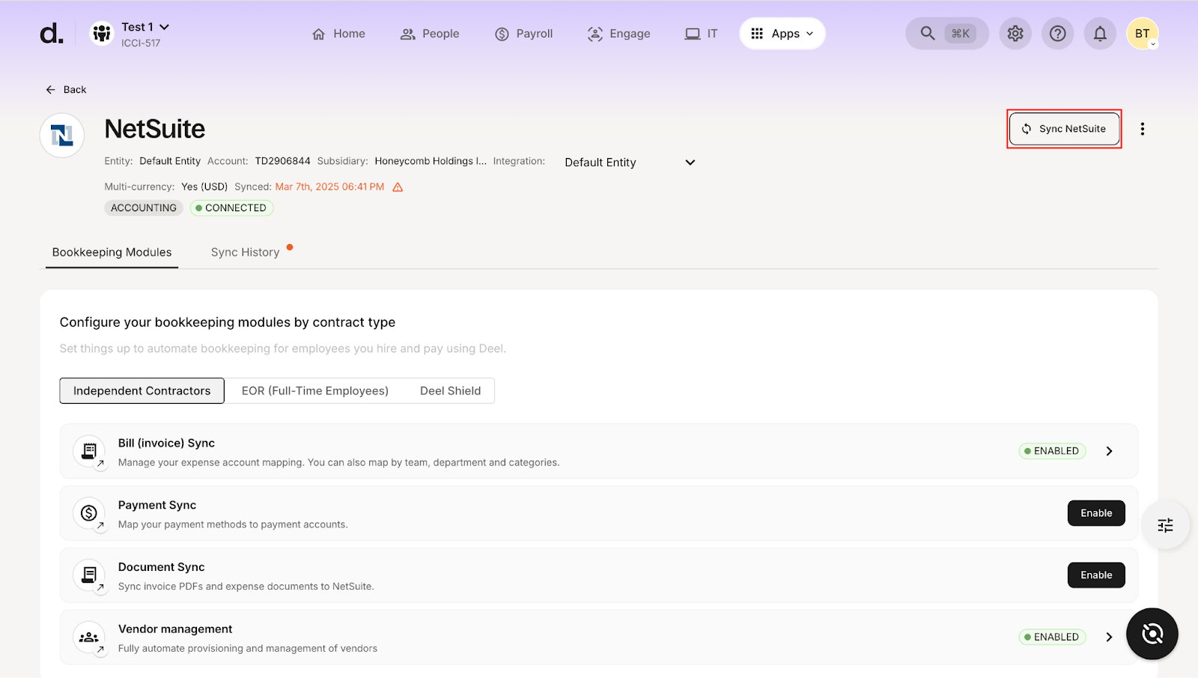Expand the Bill (invoice) Sync chevron

1110,451
